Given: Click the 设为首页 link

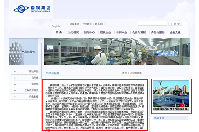Looking at the screenshot, I should [x=87, y=24].
